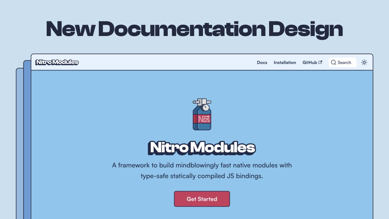This screenshot has height=219, width=389.
Task: Click the magnifying glass search icon
Action: point(333,63)
